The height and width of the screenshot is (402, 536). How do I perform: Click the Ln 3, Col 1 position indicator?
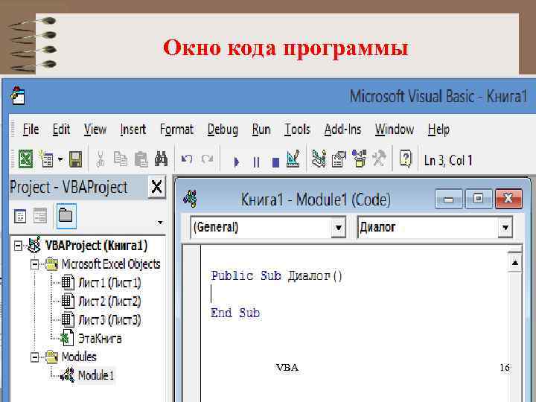pos(448,160)
